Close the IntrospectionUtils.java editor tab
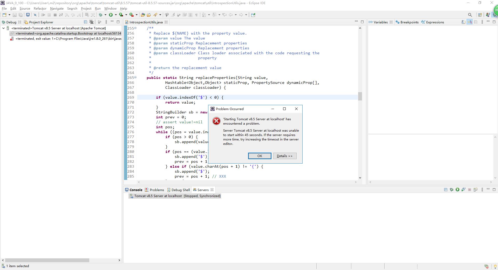 coord(166,22)
